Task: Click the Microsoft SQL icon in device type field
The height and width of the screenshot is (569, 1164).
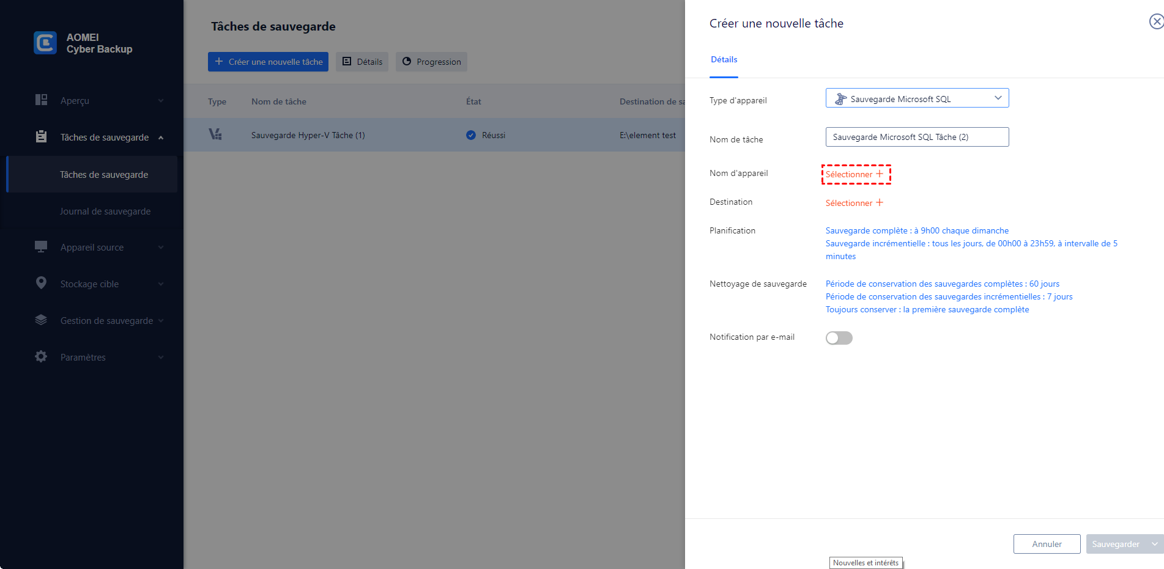Action: pyautogui.click(x=841, y=99)
